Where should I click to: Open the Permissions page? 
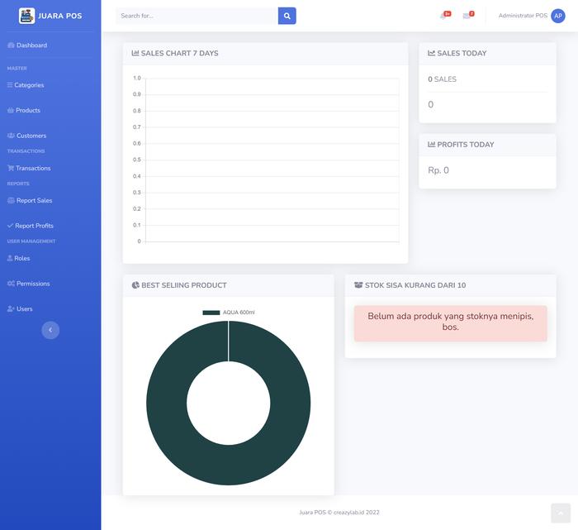tap(33, 284)
